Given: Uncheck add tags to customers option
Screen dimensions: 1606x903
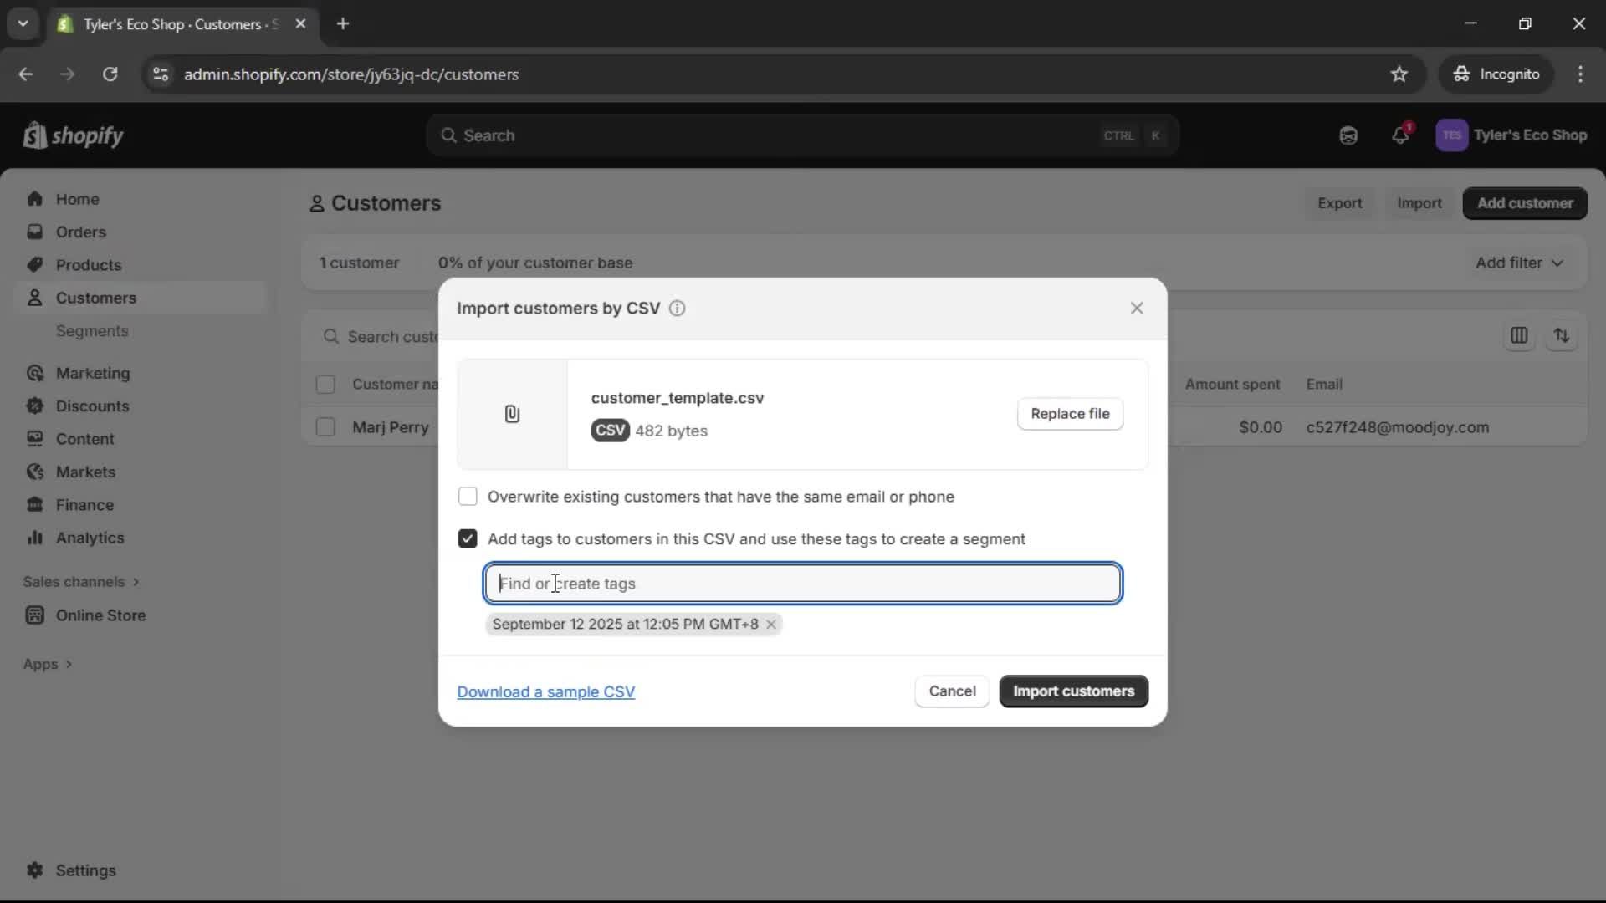Looking at the screenshot, I should pos(468,538).
